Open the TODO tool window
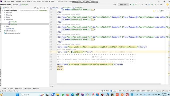Image resolution: width=170 pixels, height=96 pixels. click(11, 89)
